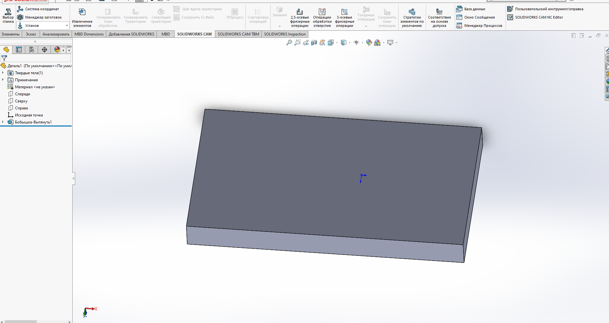Viewport: 609px width, 323px height.
Task: Switch to SOLIDWORKS CAM TBM tab
Action: [x=238, y=34]
